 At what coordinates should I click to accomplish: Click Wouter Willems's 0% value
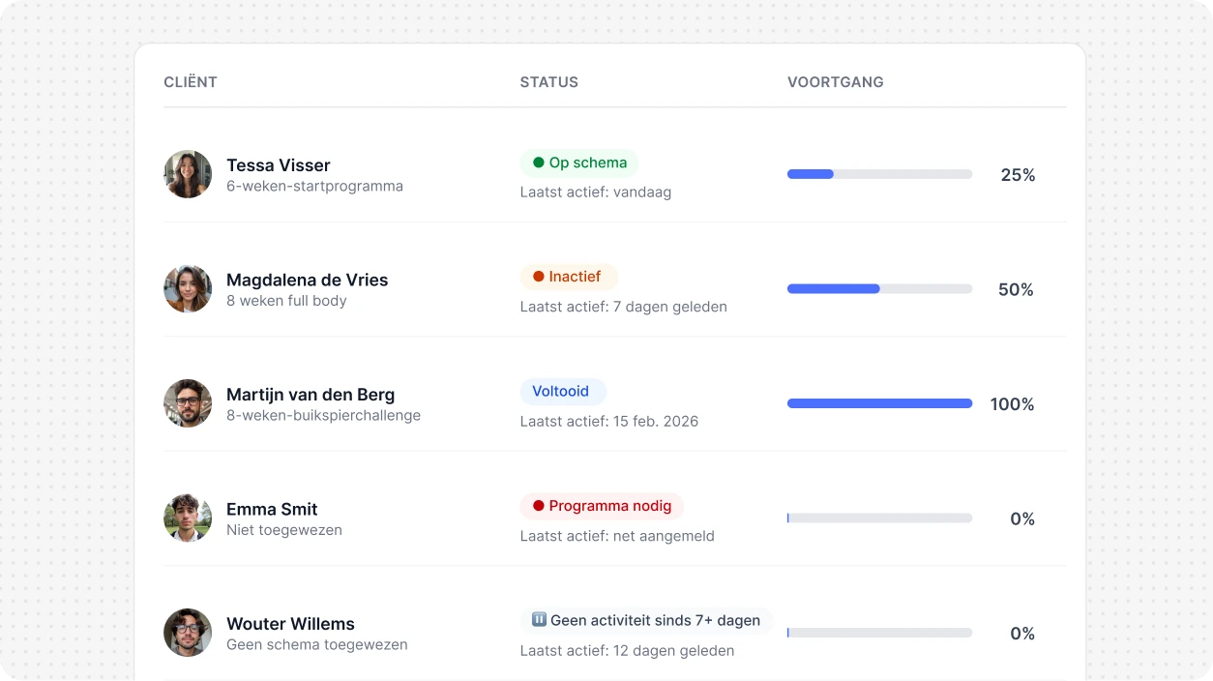[1022, 634]
